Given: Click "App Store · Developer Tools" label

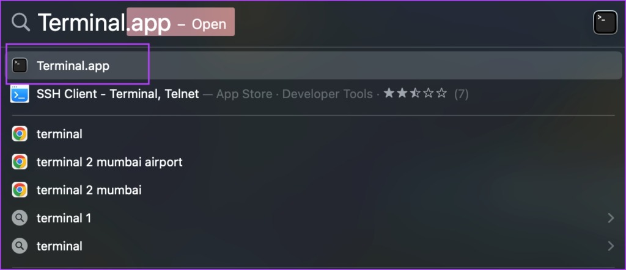Looking at the screenshot, I should pyautogui.click(x=294, y=94).
